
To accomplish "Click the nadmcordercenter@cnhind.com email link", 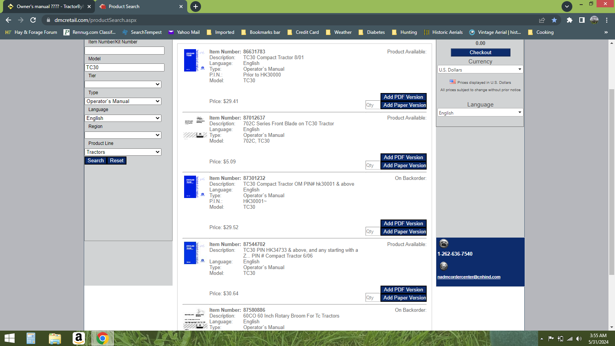I will [x=469, y=277].
